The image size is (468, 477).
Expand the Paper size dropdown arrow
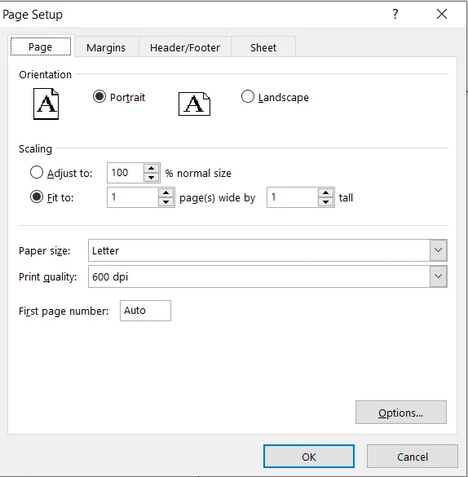click(438, 250)
